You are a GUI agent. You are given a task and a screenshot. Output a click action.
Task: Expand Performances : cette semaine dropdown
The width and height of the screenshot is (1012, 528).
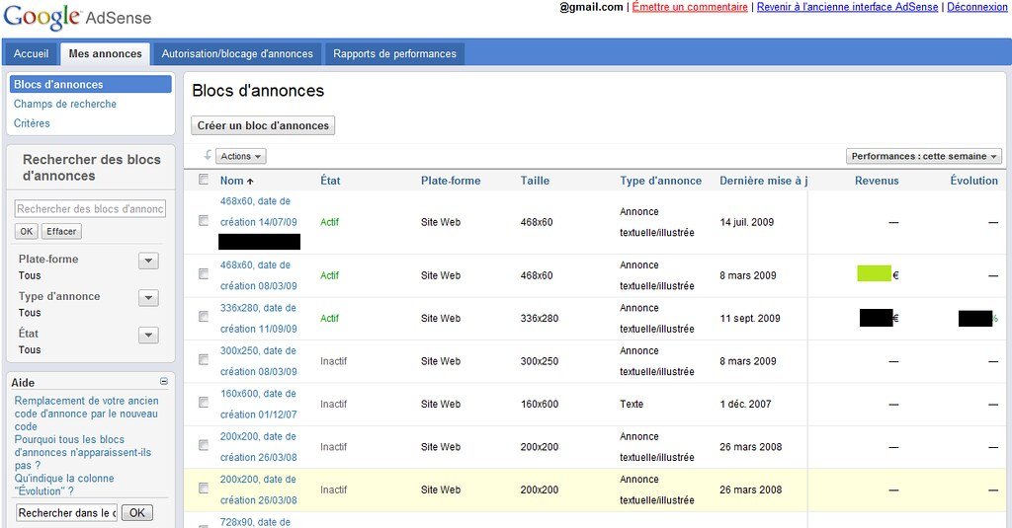pos(924,156)
